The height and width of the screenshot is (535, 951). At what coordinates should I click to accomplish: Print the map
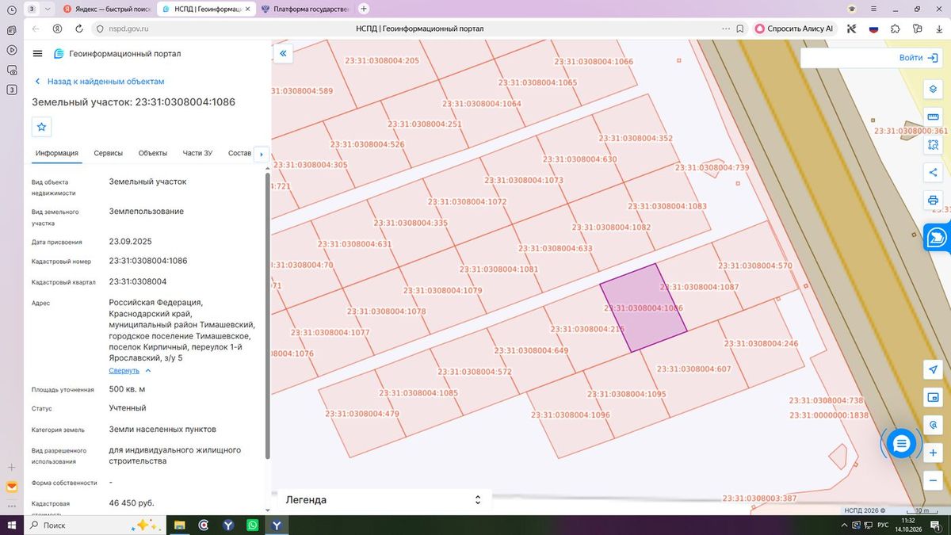coord(934,200)
